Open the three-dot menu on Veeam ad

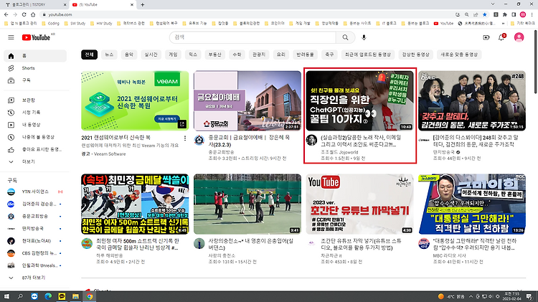point(185,138)
